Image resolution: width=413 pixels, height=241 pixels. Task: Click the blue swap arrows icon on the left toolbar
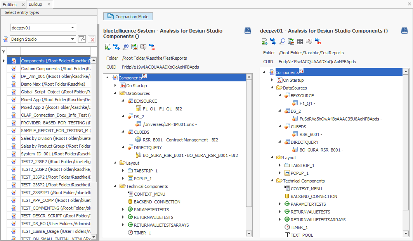pos(116,46)
